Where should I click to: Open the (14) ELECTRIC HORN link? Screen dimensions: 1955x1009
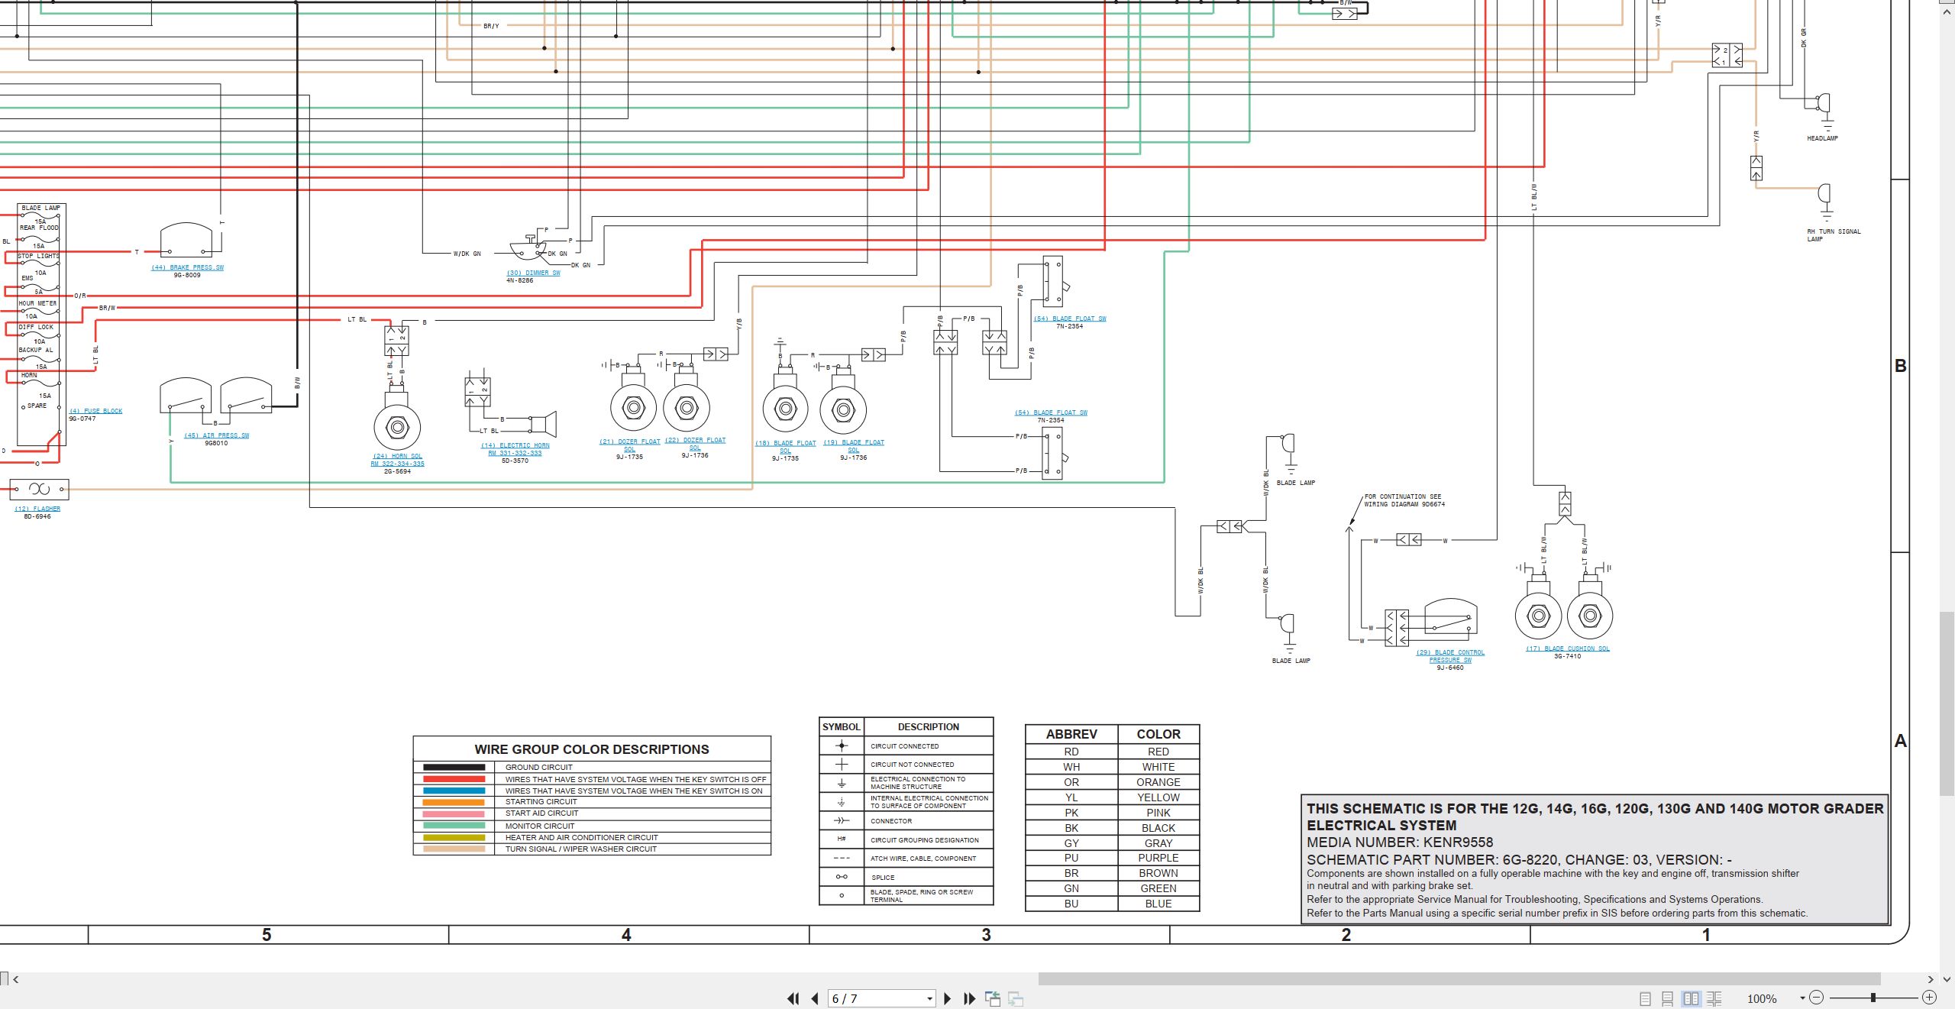click(x=515, y=449)
